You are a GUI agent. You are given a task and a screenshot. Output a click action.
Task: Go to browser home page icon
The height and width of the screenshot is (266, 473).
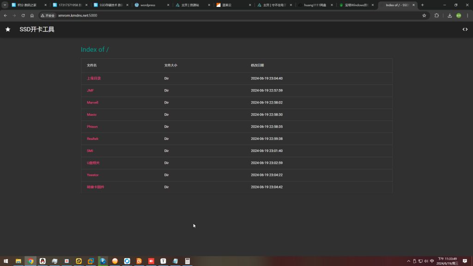point(32,15)
